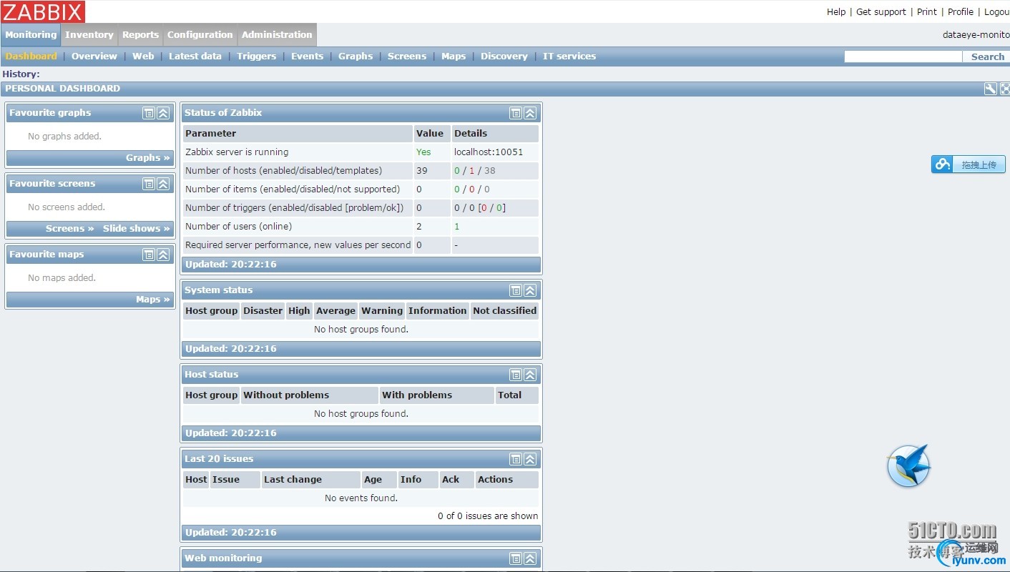The image size is (1010, 572).
Task: Open the Overview submenu item
Action: [x=94, y=56]
